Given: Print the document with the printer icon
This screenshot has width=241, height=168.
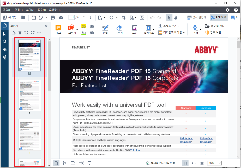Looking at the screenshot, I should (x=53, y=17).
